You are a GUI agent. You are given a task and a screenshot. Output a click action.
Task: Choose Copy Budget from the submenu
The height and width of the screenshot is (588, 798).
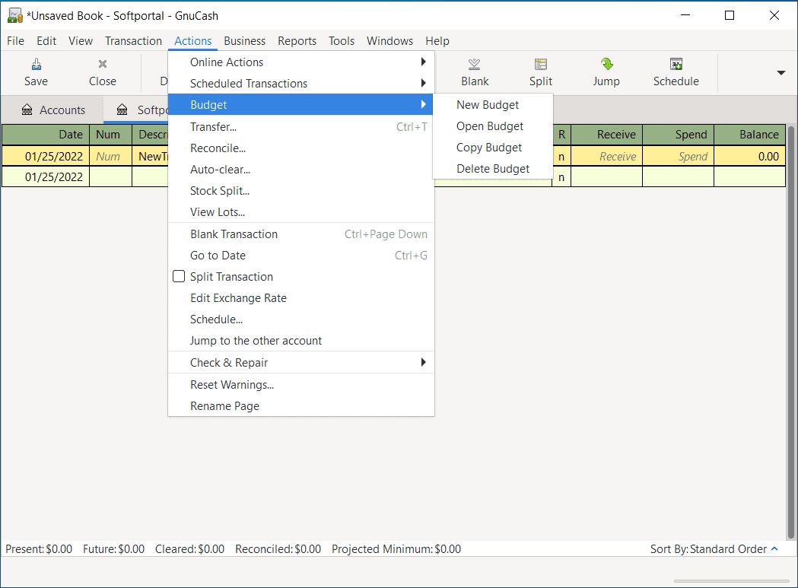[488, 148]
